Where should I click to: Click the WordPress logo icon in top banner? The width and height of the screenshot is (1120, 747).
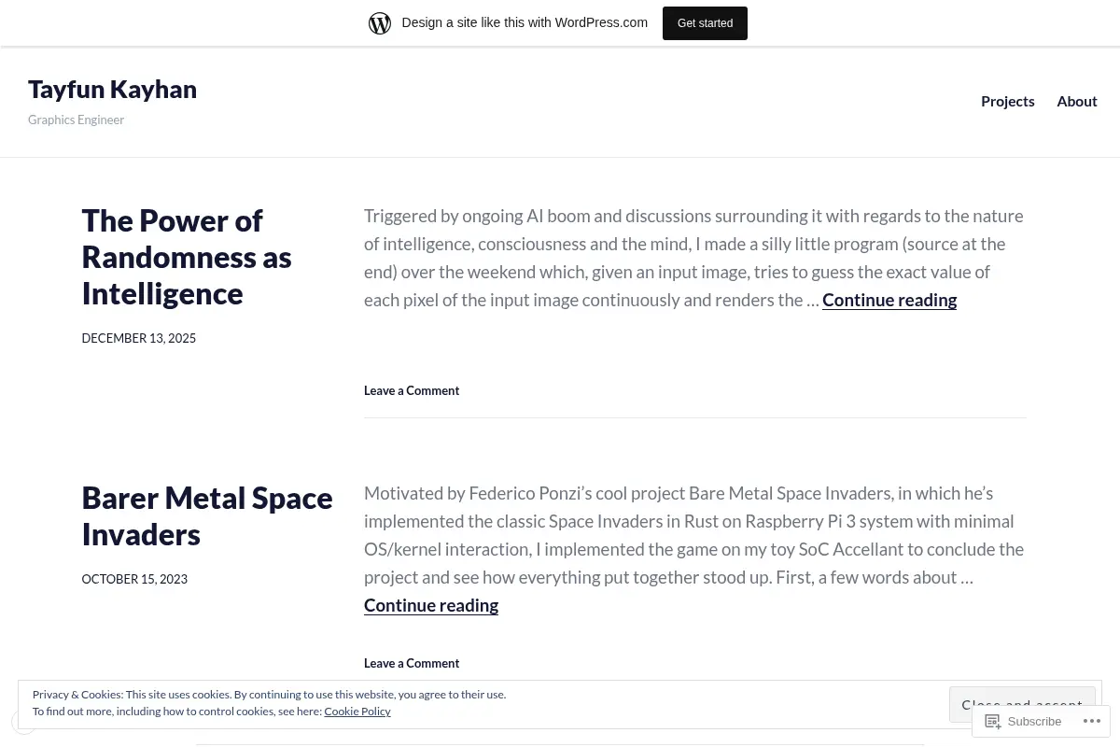[x=380, y=23]
